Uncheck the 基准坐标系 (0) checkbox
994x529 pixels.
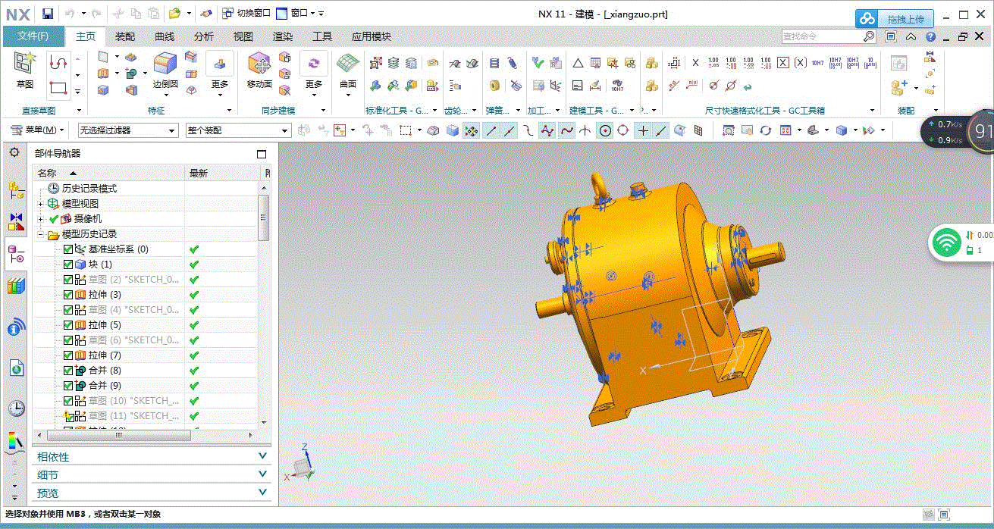(68, 249)
